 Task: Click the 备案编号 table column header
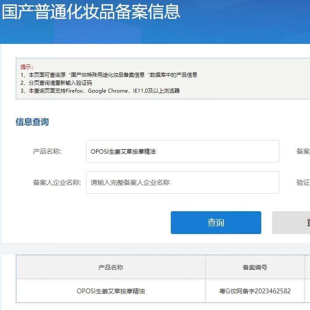(255, 267)
